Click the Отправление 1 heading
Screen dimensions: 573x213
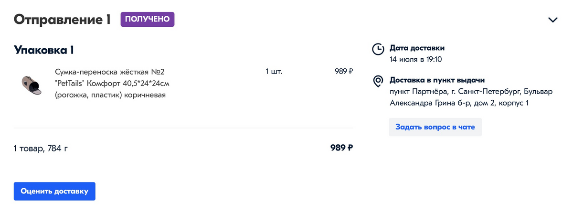(62, 20)
